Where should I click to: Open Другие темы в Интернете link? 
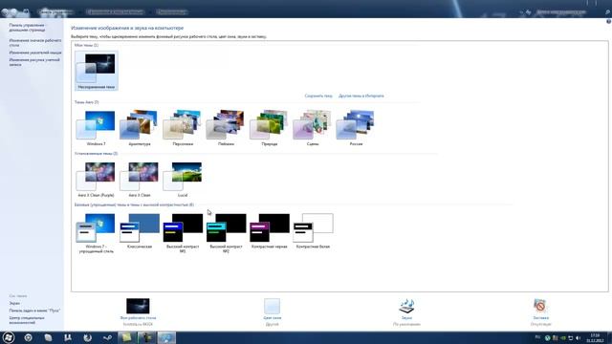[x=361, y=96]
